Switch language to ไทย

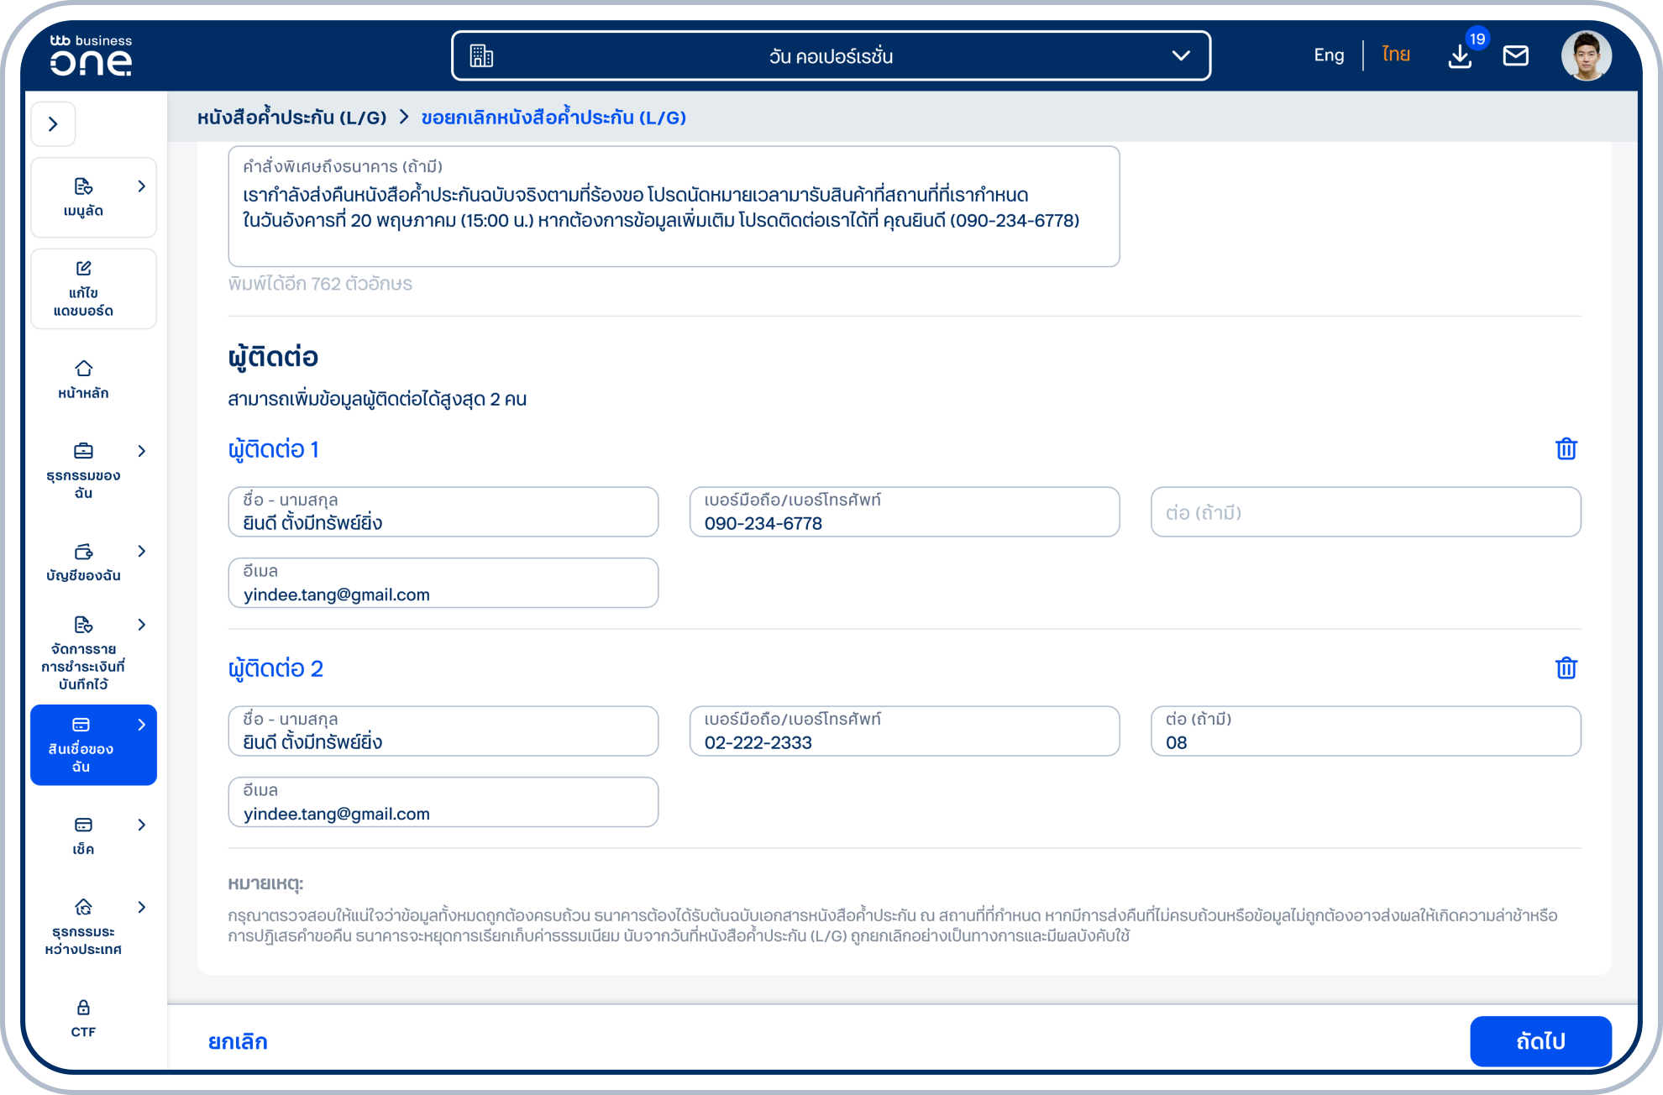pos(1395,55)
